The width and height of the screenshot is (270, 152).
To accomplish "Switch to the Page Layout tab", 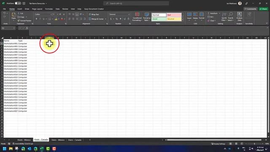I will pyautogui.click(x=37, y=9).
